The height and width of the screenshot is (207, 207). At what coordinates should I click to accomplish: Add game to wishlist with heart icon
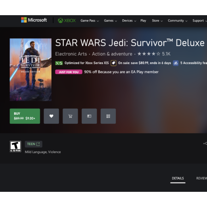click(51, 116)
